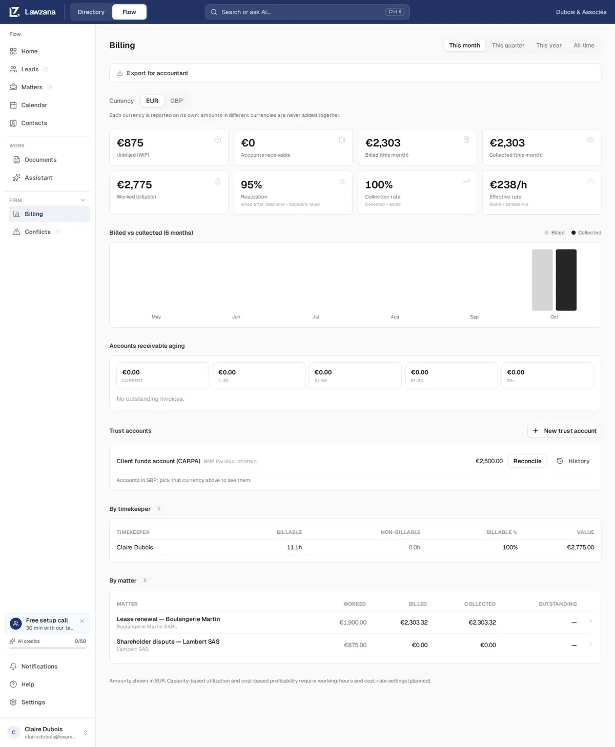Open Calendar via its sidebar icon

13,105
